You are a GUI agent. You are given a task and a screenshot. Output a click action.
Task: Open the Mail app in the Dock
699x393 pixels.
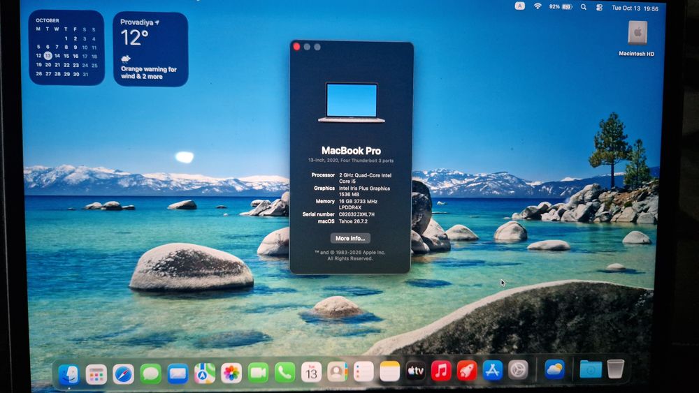click(x=178, y=373)
